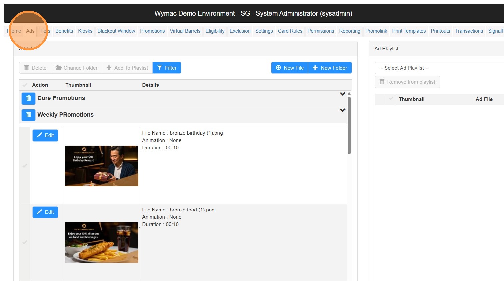Click Remove from playlist button

407,82
